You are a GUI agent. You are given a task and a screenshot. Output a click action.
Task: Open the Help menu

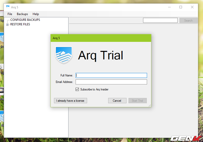point(36,14)
